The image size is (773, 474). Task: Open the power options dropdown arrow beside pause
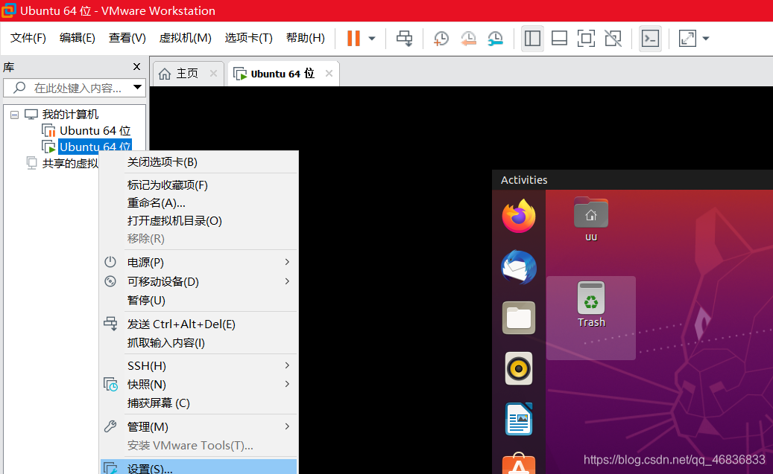372,39
